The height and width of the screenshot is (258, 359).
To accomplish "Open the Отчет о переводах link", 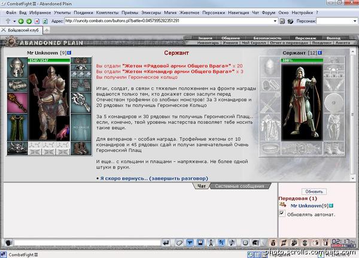I will click(289, 43).
